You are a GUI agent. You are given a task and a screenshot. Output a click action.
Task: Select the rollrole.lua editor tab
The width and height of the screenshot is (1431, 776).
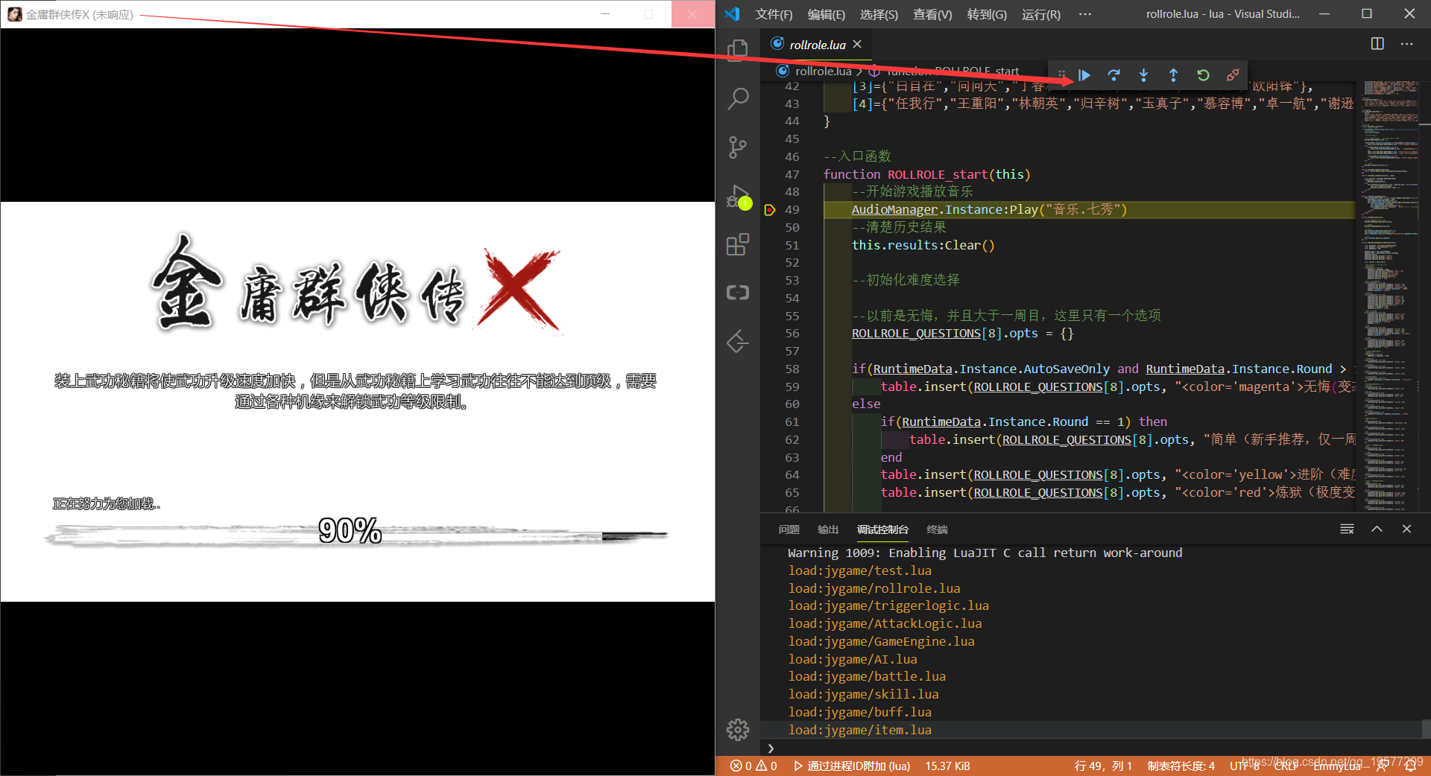817,45
